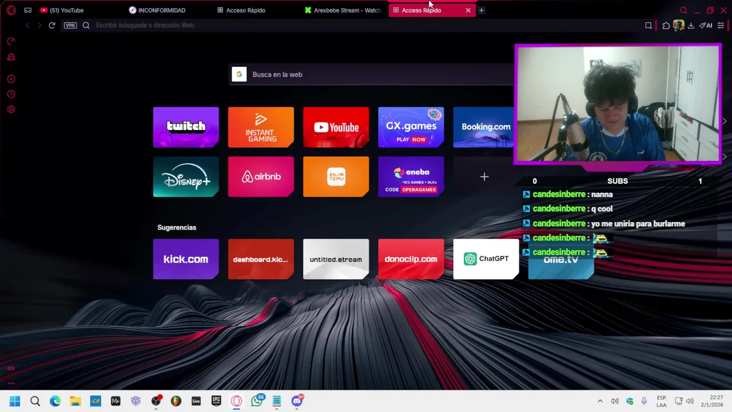Open Discord from taskbar
The width and height of the screenshot is (732, 412).
297,401
